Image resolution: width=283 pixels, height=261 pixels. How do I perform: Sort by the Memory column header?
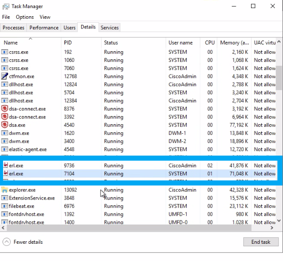click(x=234, y=43)
